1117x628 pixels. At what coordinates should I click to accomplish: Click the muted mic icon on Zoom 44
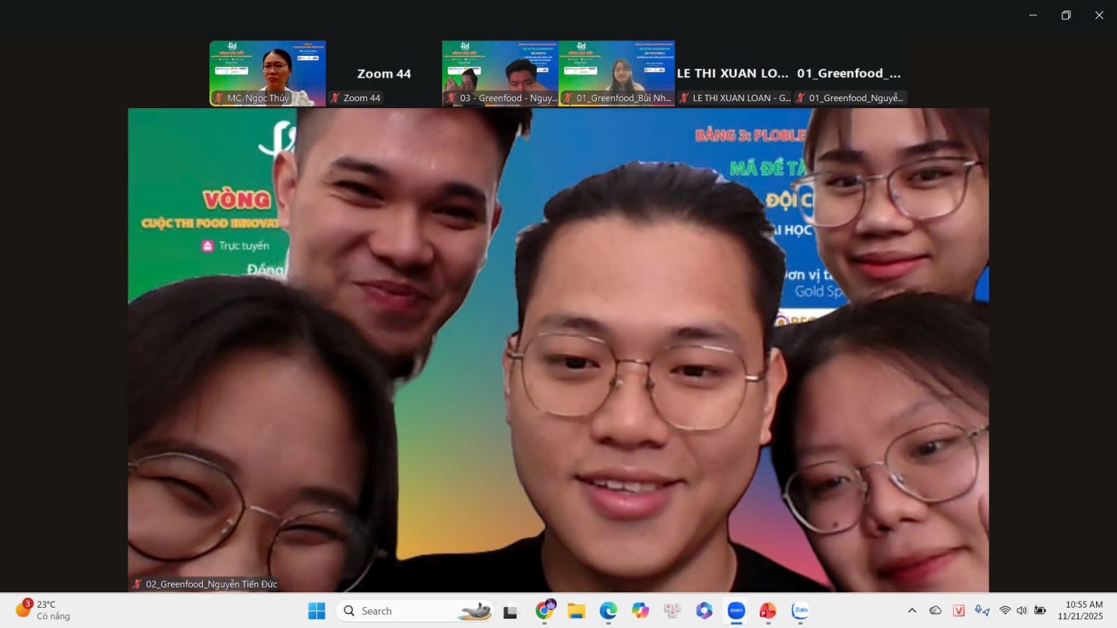(335, 98)
